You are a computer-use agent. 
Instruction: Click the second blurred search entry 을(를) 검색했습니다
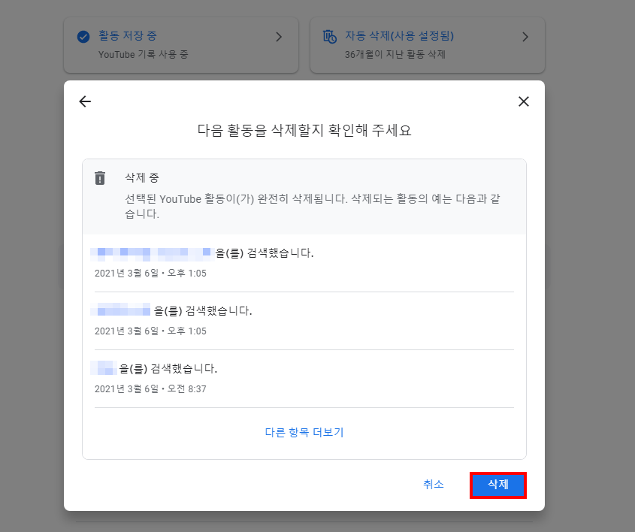tap(171, 311)
